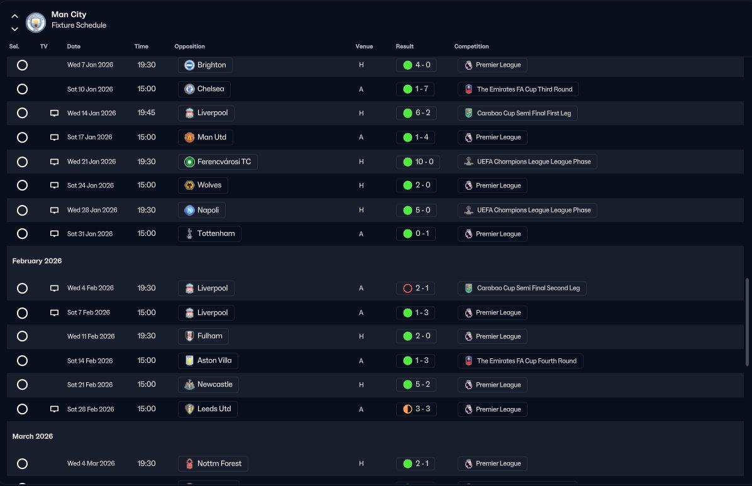Image resolution: width=752 pixels, height=486 pixels.
Task: Sort by the Competition column header
Action: (472, 47)
